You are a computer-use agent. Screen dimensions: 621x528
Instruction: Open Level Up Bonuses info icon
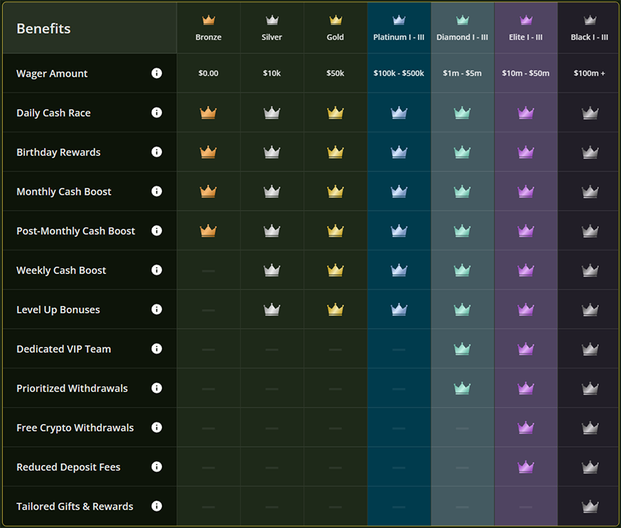(157, 309)
